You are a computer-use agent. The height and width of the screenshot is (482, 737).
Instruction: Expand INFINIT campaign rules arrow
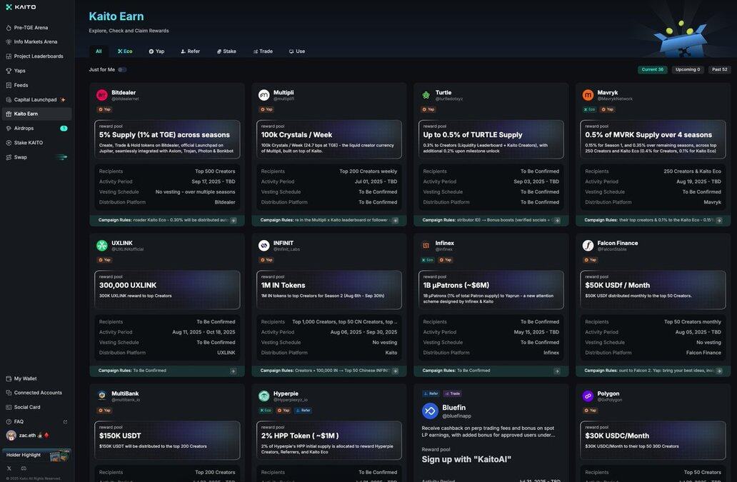pos(396,371)
